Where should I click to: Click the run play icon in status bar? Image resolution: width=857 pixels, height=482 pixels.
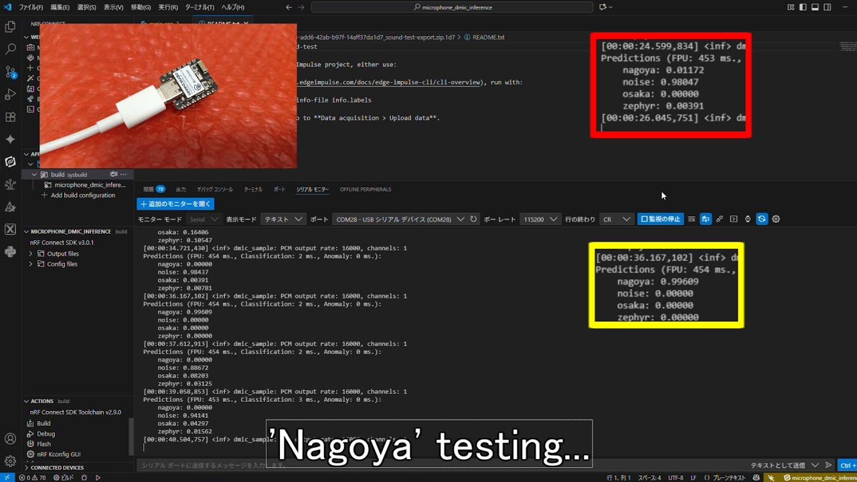98,477
